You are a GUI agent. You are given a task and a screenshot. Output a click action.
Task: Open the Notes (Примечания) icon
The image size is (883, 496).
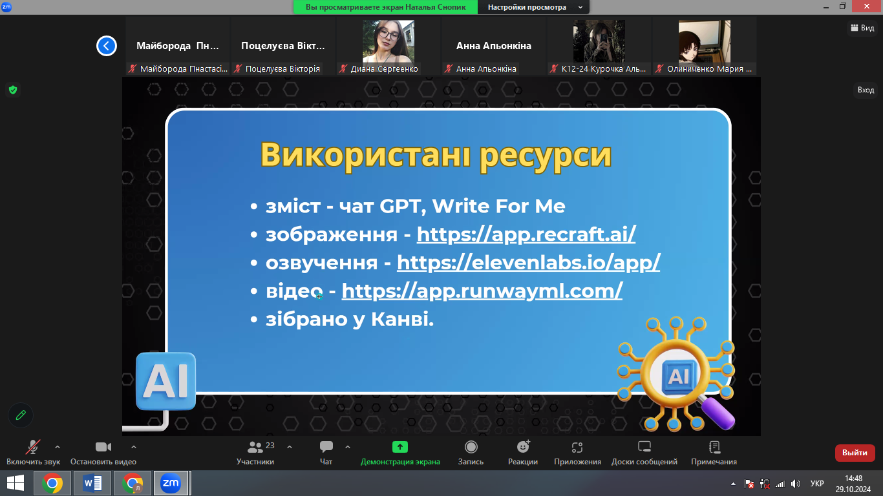[x=714, y=447]
